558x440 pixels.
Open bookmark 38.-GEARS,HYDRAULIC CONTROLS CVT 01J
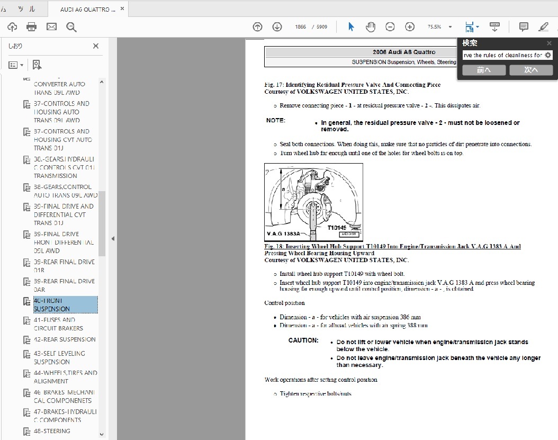(x=64, y=167)
